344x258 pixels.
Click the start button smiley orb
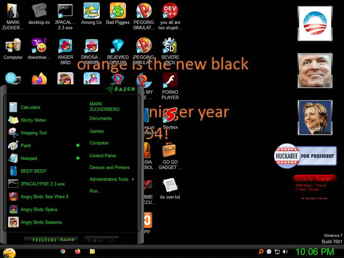(9, 253)
